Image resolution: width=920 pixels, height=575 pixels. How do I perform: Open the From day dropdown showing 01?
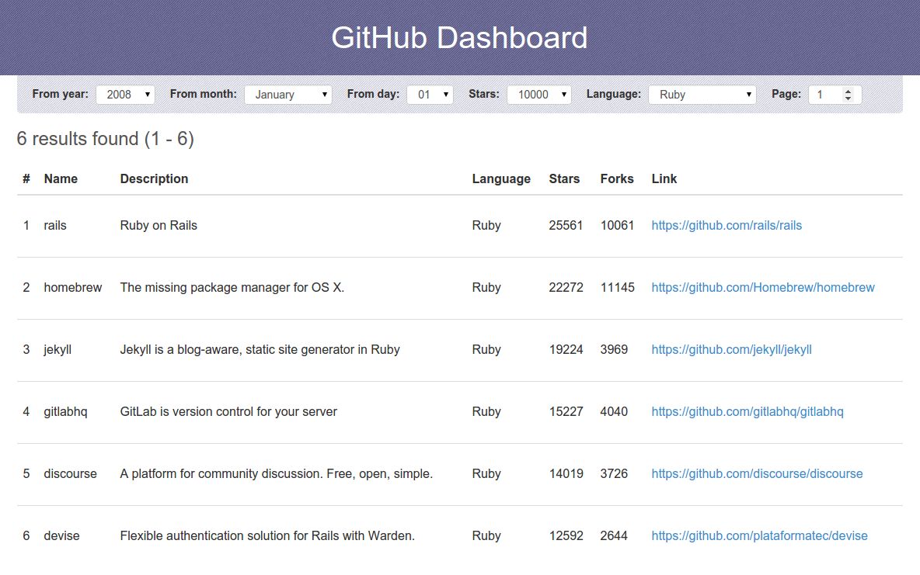tap(430, 95)
